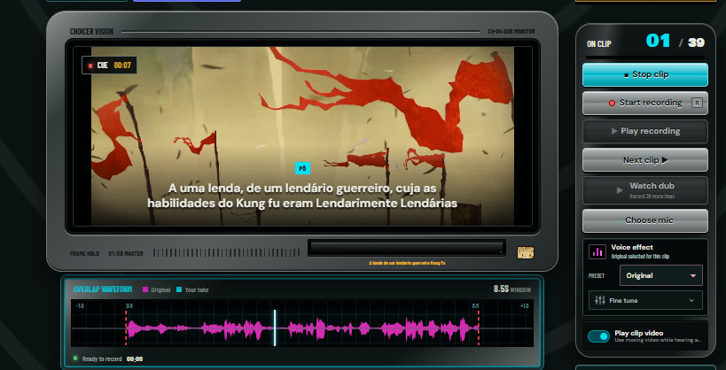Click the Watch dub button
Viewport: 726px width, 370px height.
click(x=645, y=189)
